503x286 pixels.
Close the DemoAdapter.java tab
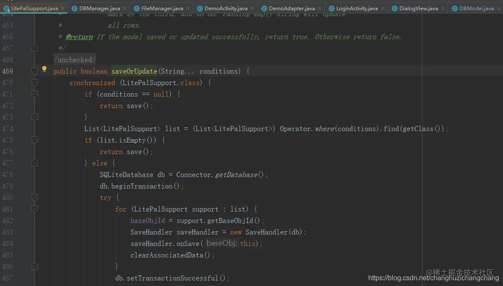pyautogui.click(x=320, y=9)
